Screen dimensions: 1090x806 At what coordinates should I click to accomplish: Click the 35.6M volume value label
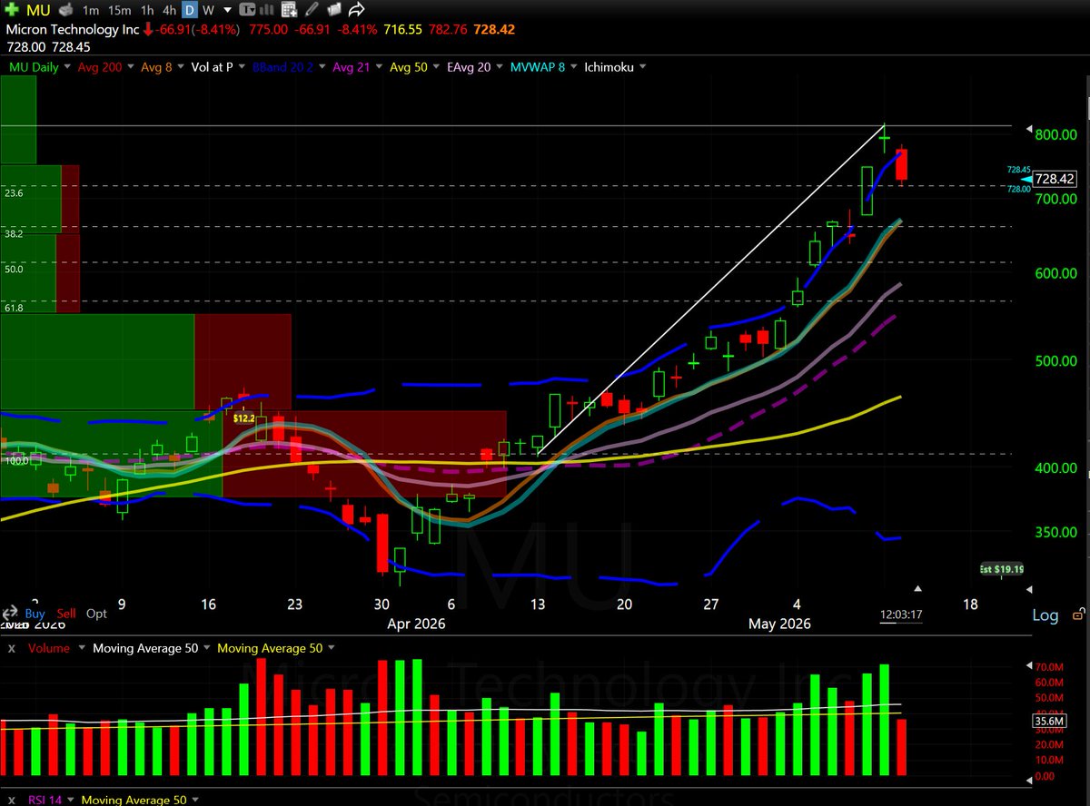1050,722
